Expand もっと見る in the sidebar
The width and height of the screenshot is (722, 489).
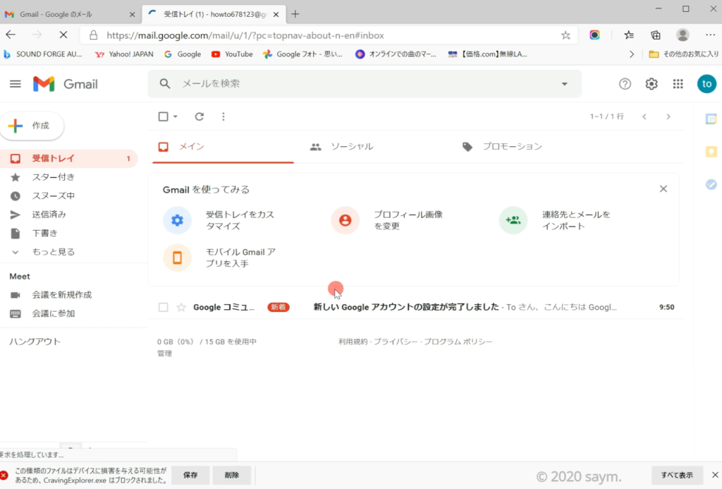click(53, 252)
